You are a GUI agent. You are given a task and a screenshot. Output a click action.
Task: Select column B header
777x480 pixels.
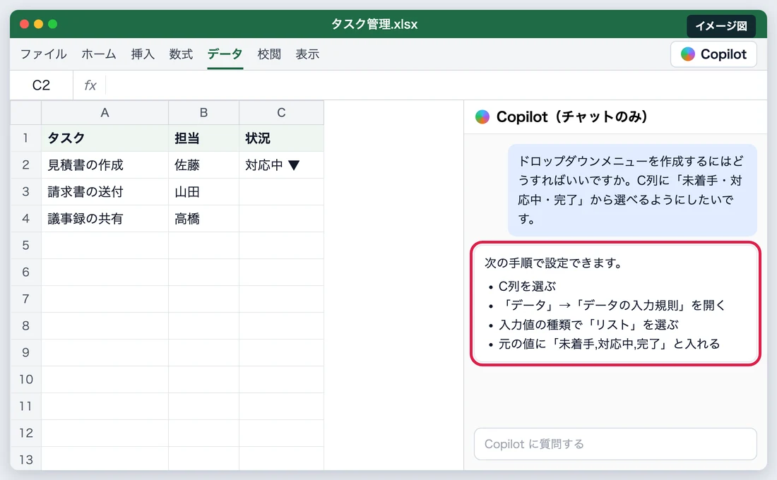click(x=203, y=112)
